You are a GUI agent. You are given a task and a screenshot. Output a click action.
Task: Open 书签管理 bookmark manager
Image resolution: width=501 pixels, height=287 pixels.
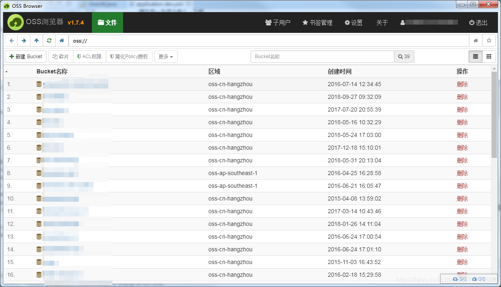click(x=318, y=23)
